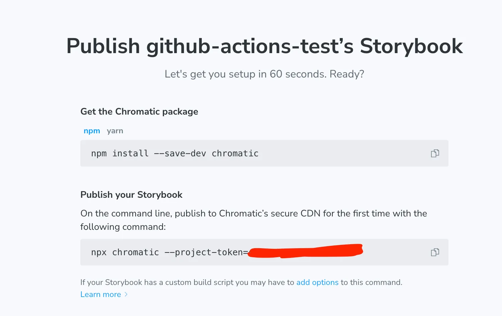The image size is (502, 316).
Task: Click the word chromatic in install command
Action: 235,154
